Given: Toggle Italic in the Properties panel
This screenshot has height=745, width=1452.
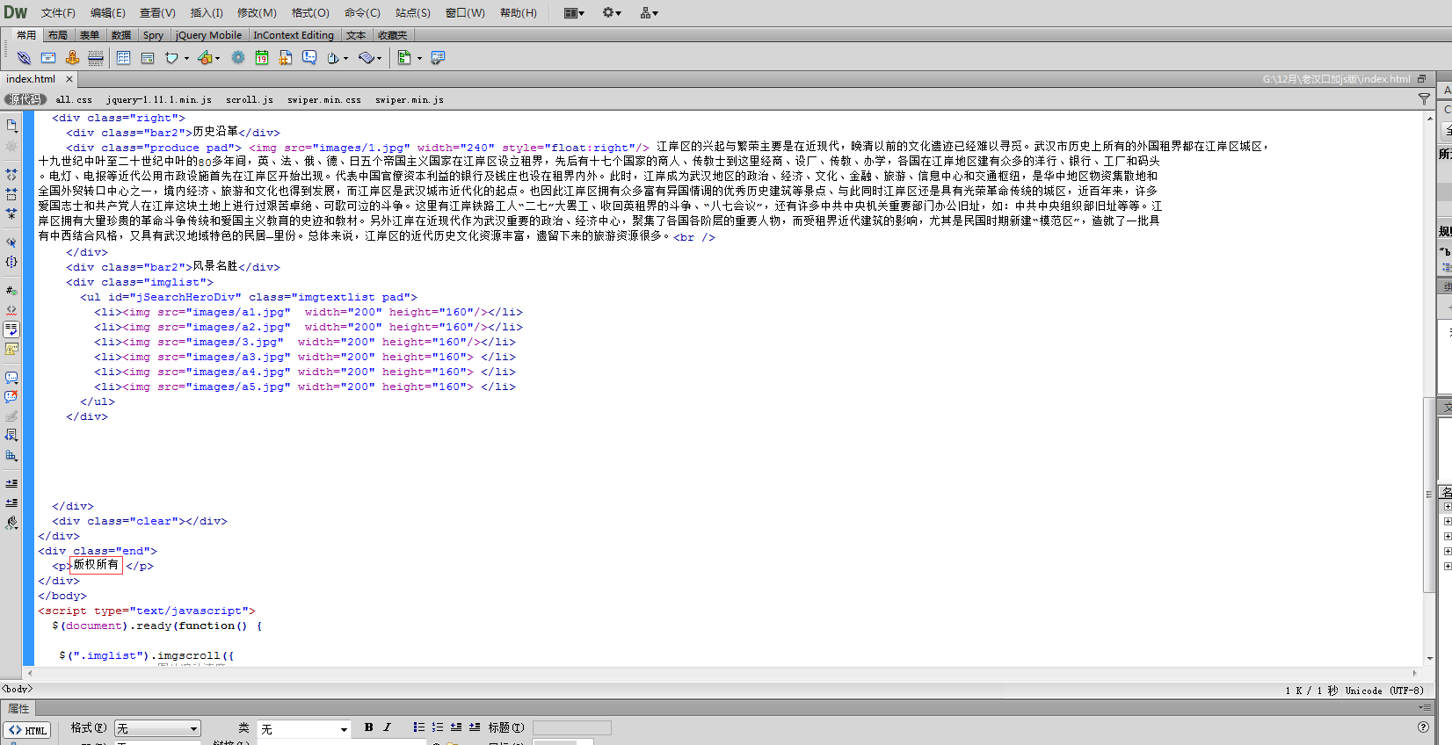Looking at the screenshot, I should (387, 727).
